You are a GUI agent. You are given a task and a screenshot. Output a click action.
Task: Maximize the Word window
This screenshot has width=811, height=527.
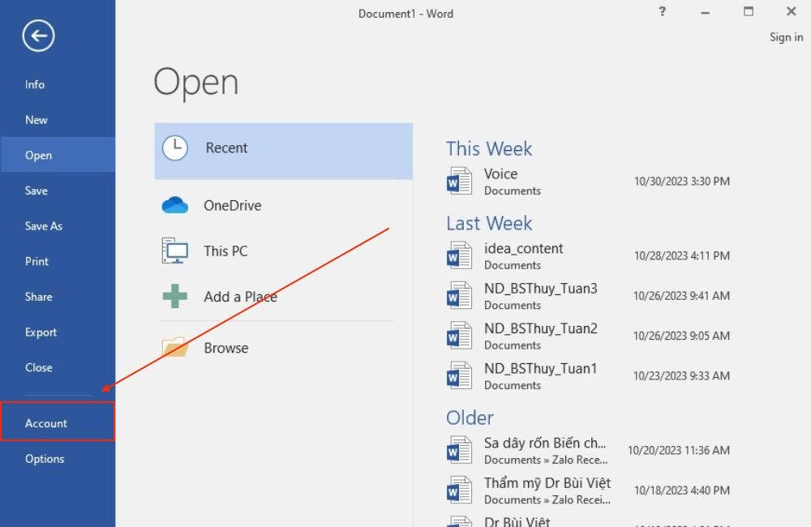pyautogui.click(x=749, y=11)
